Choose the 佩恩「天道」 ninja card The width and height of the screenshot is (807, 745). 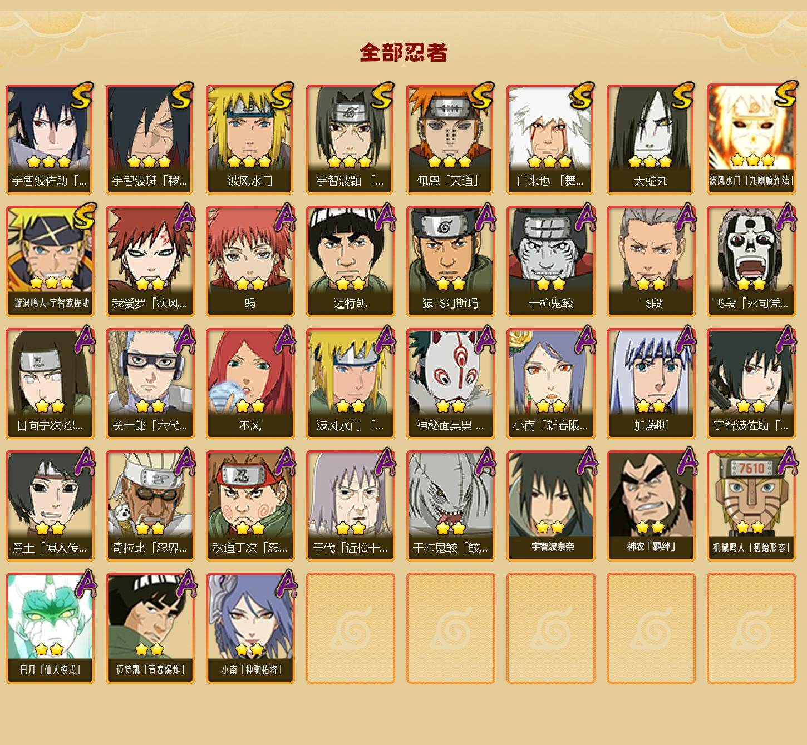tap(450, 139)
